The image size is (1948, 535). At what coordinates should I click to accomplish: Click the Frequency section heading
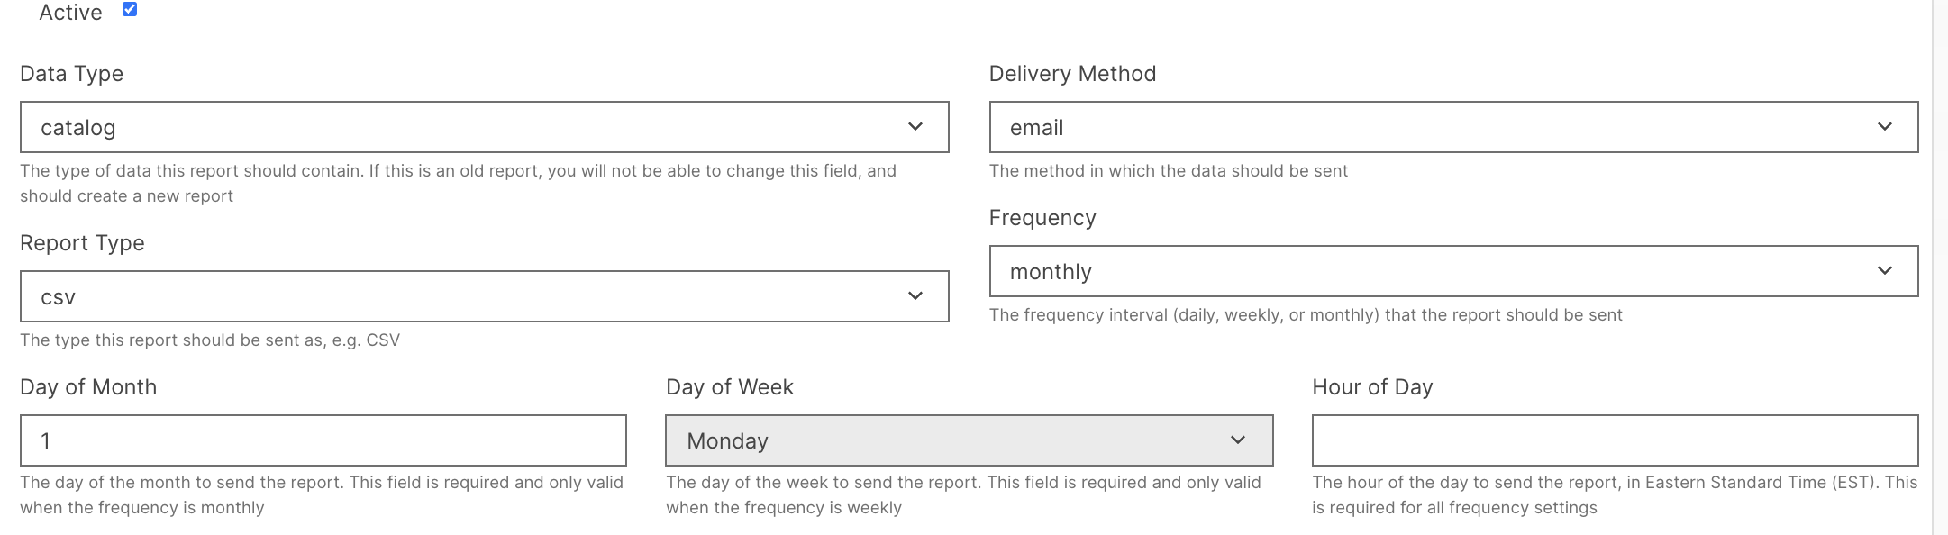1042,217
